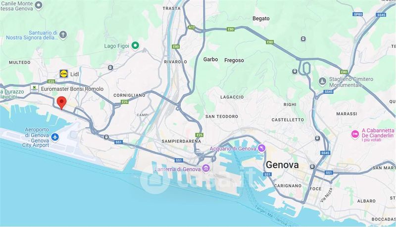Select the Genova City Airport plane icon
This screenshot has width=396, height=227.
click(55, 137)
